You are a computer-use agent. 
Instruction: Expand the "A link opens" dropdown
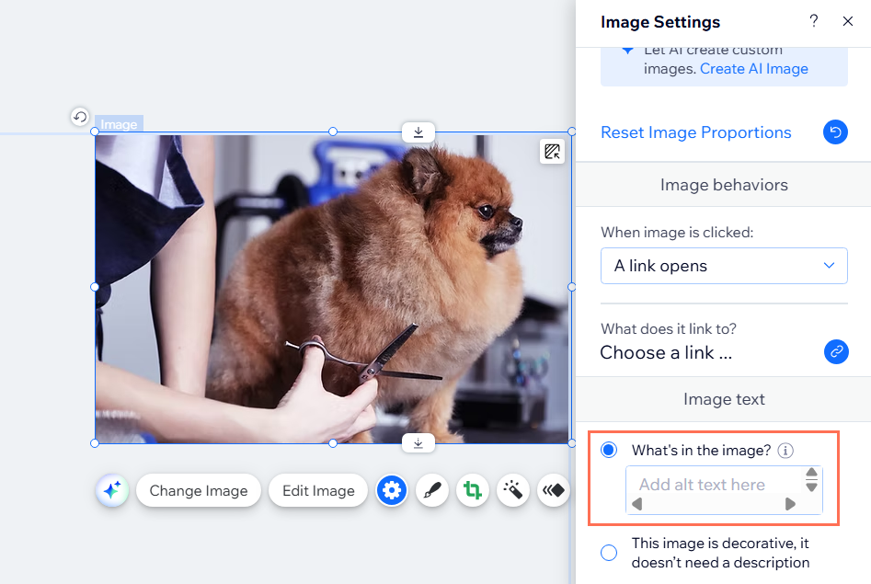coord(724,266)
